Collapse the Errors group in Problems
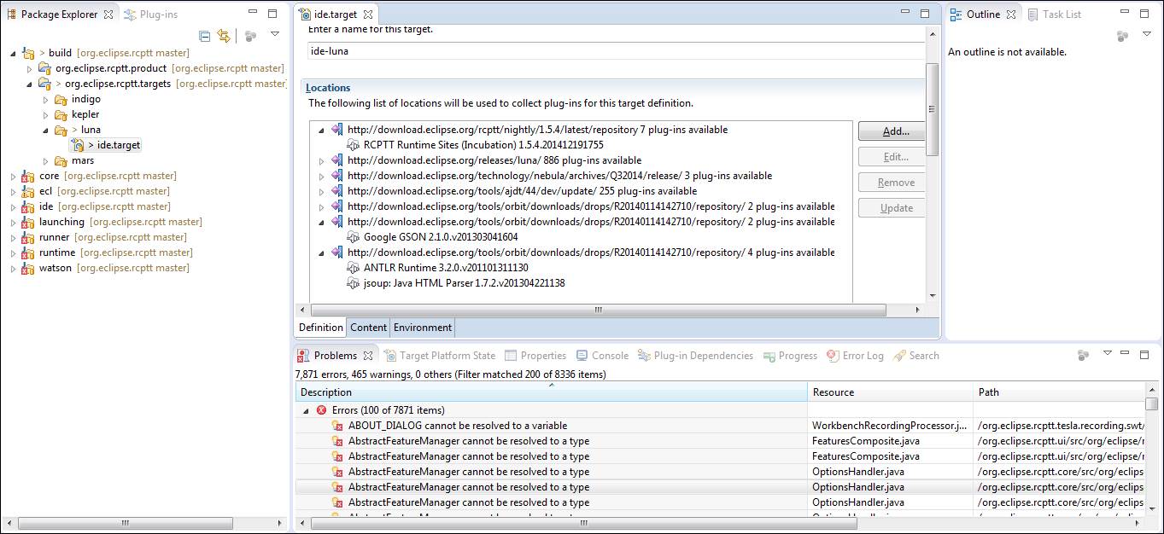The height and width of the screenshot is (534, 1164). [x=307, y=410]
